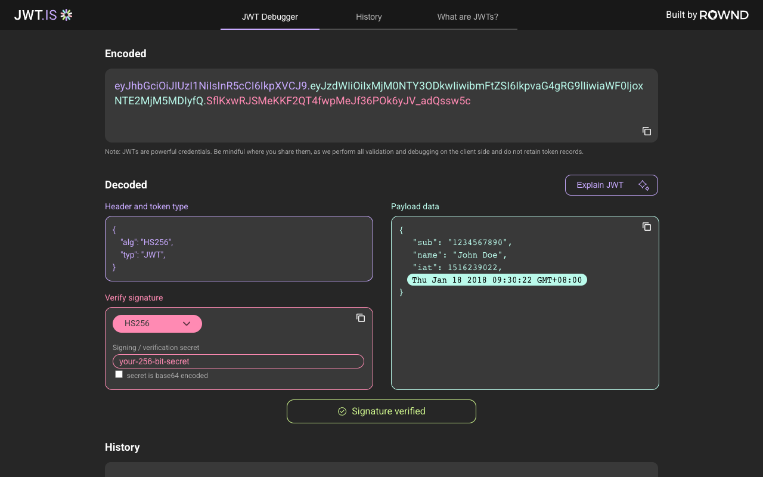Click the Decoded section heading

[126, 185]
